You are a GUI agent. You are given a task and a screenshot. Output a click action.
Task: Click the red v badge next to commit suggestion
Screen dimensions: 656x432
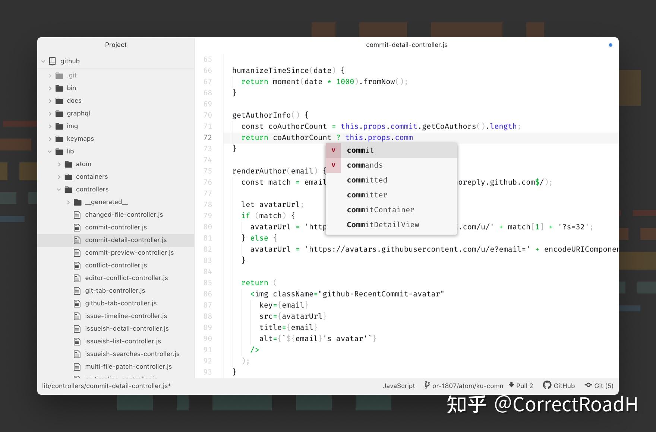coord(333,150)
